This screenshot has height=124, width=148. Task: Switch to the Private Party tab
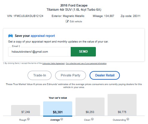click(70, 75)
